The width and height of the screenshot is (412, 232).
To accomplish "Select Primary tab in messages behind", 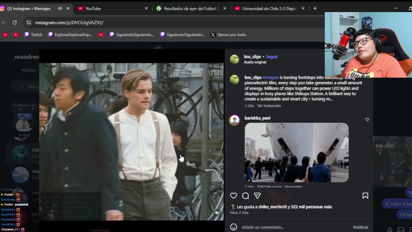I will tap(28, 70).
